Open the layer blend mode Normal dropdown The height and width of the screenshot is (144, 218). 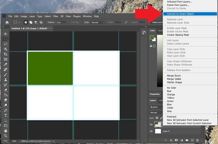click(156, 112)
